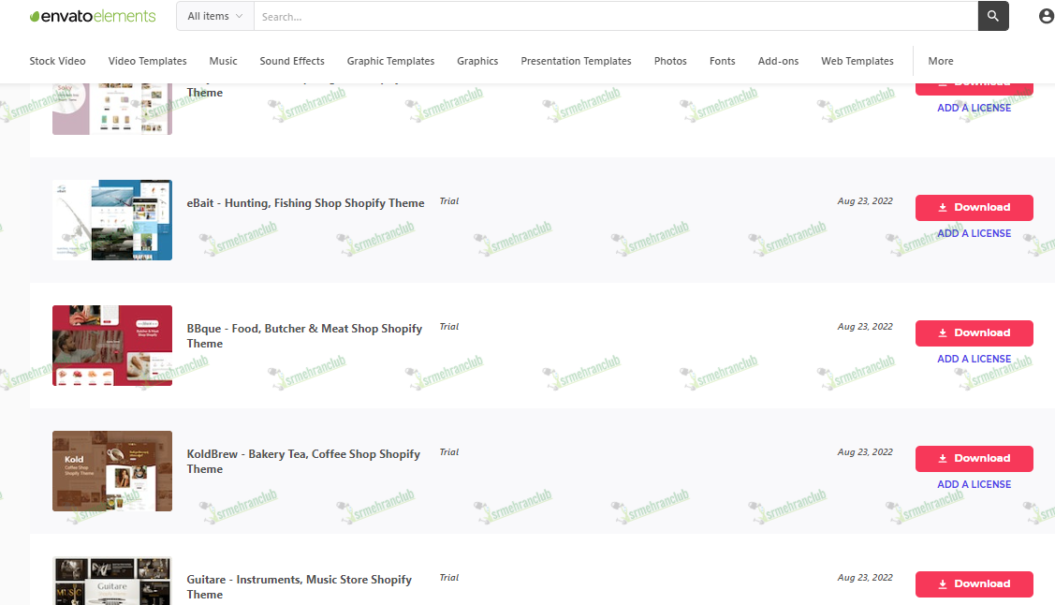
Task: Click the Trial label on eBait row
Action: coord(448,201)
